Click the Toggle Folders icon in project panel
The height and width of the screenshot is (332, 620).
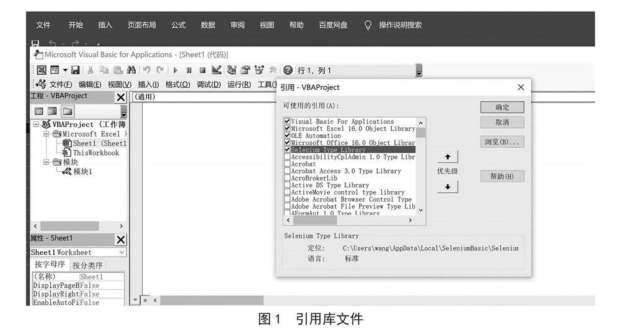[x=66, y=111]
